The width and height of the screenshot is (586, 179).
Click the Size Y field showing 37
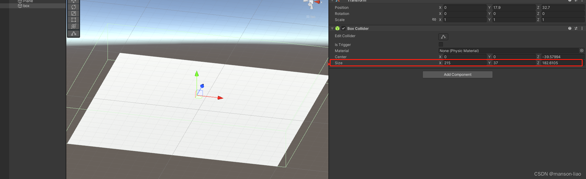(x=514, y=63)
